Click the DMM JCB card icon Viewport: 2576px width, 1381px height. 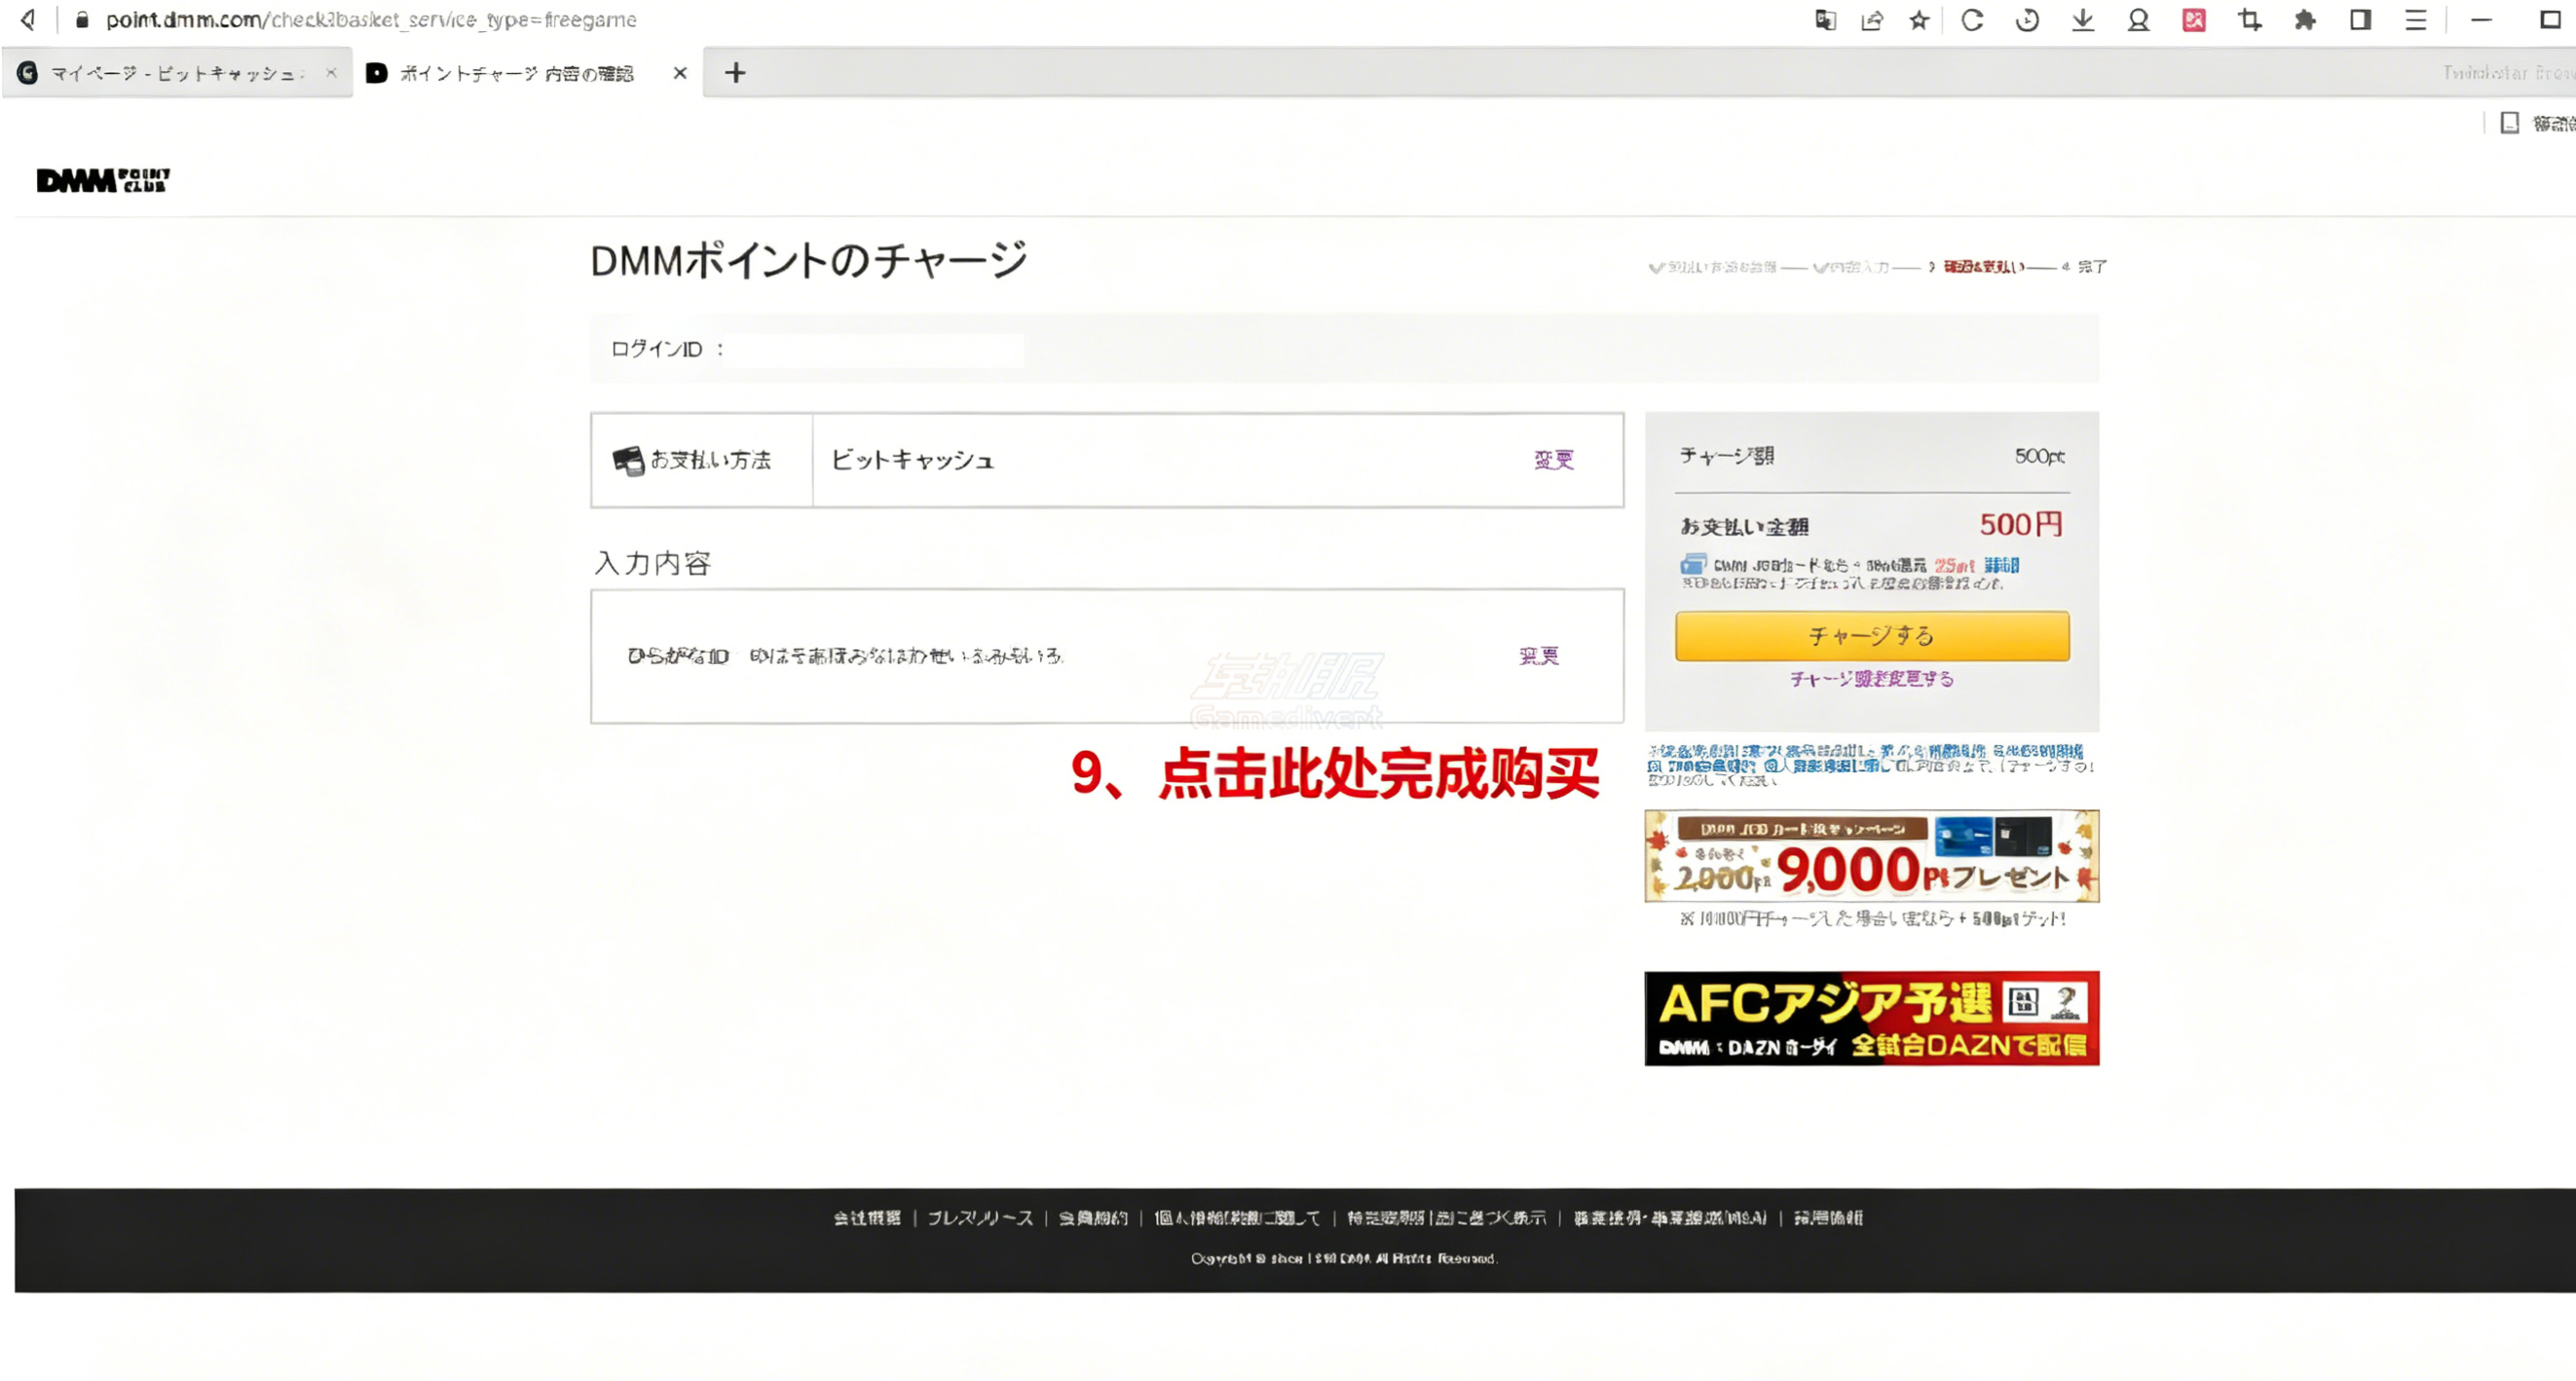[x=1693, y=565]
